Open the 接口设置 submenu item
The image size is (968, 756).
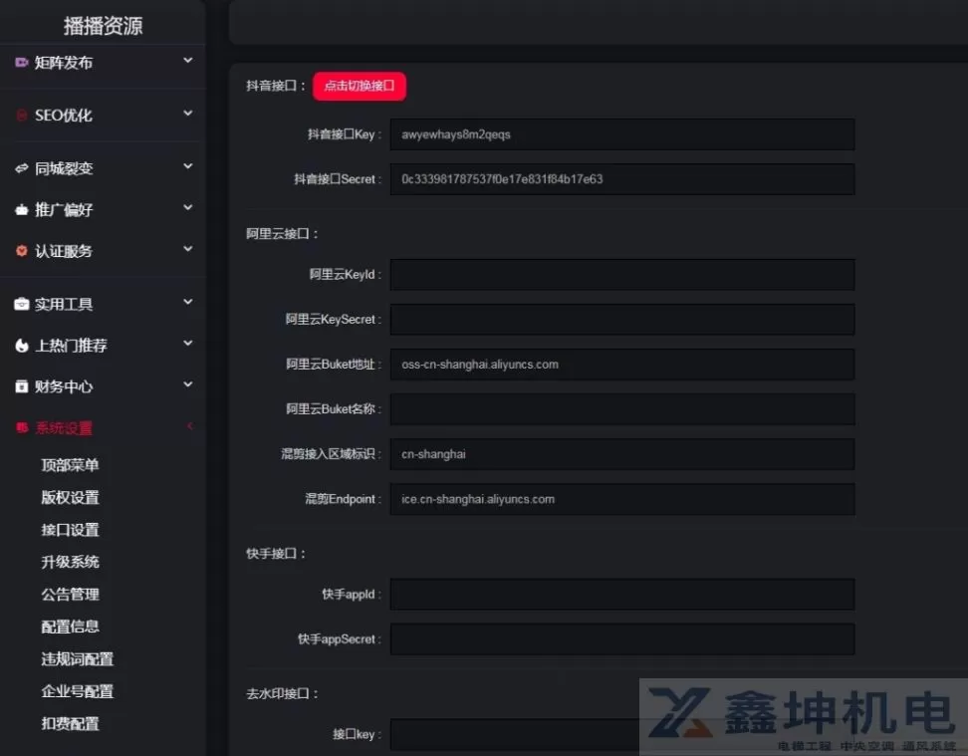[70, 530]
